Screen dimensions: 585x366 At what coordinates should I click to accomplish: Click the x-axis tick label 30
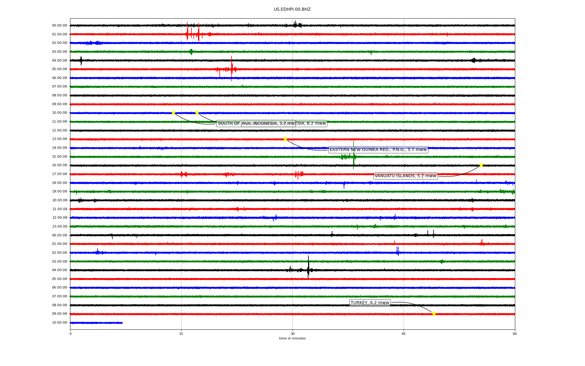pos(292,334)
